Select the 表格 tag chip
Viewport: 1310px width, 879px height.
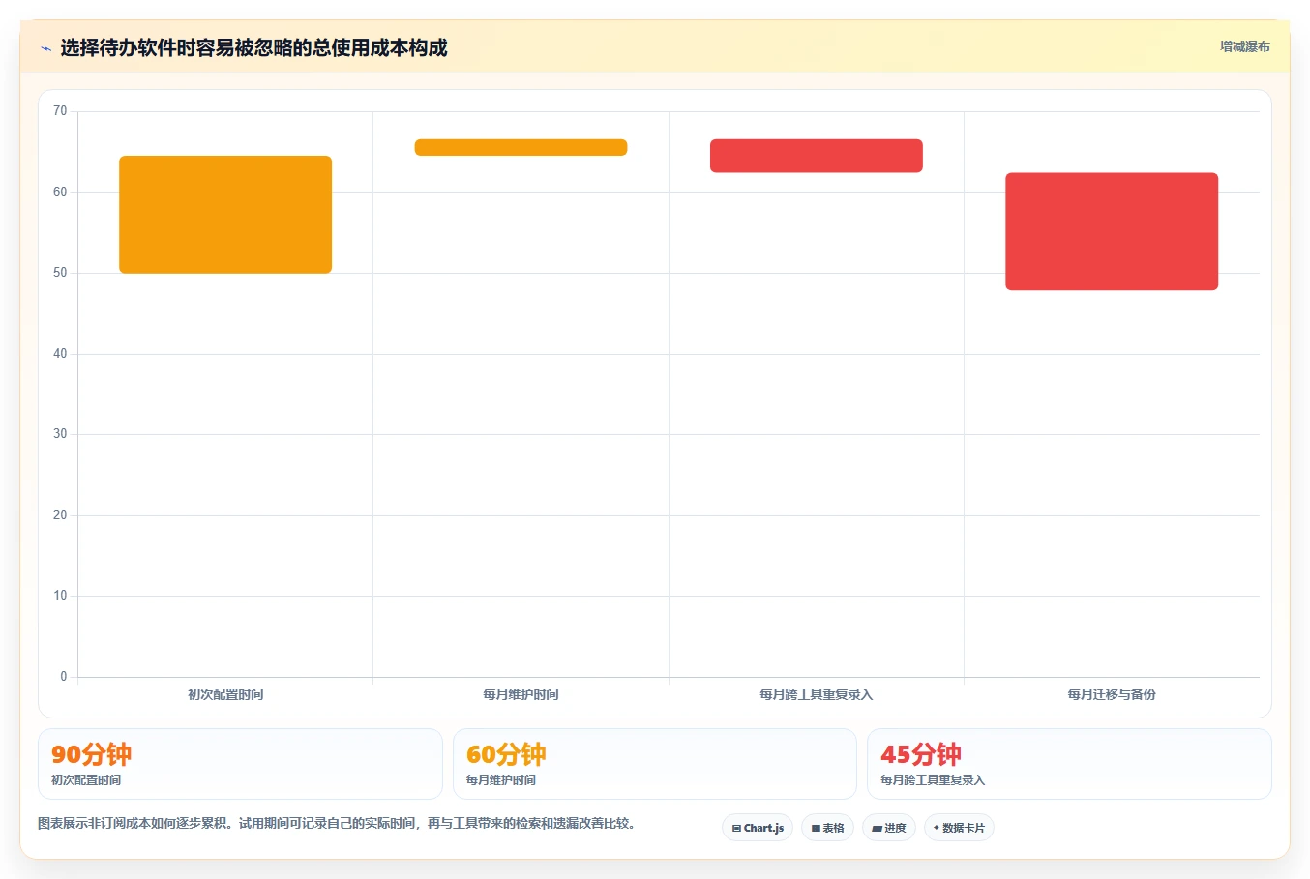pyautogui.click(x=827, y=828)
